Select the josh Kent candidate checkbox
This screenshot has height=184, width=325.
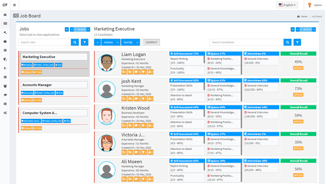(97, 80)
